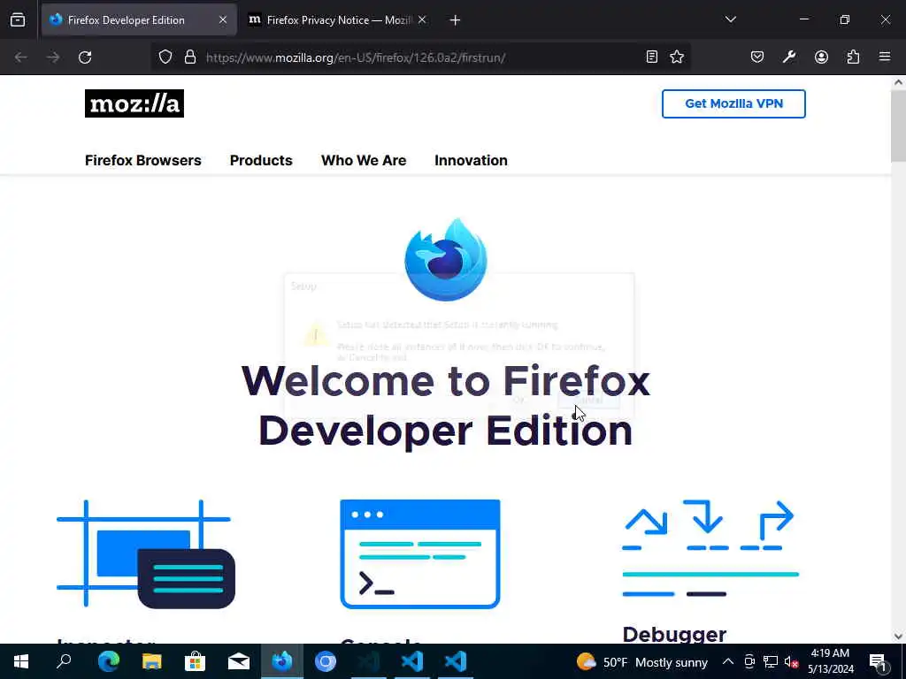This screenshot has height=679, width=906.
Task: Close the Firefox Developer Edition tab
Action: point(223,19)
